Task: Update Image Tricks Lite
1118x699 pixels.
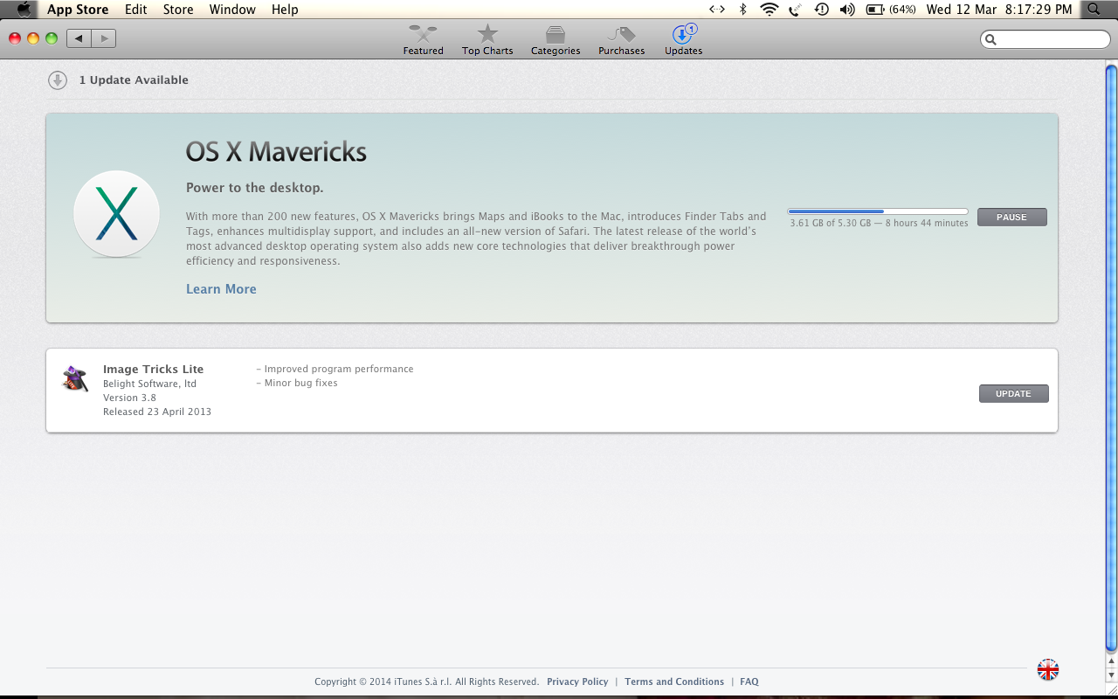Action: pyautogui.click(x=1013, y=394)
